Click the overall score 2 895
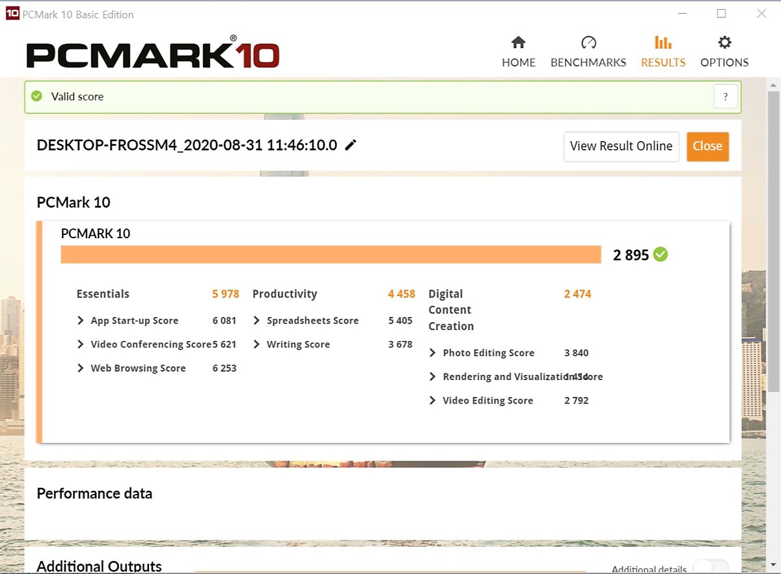 coord(631,255)
